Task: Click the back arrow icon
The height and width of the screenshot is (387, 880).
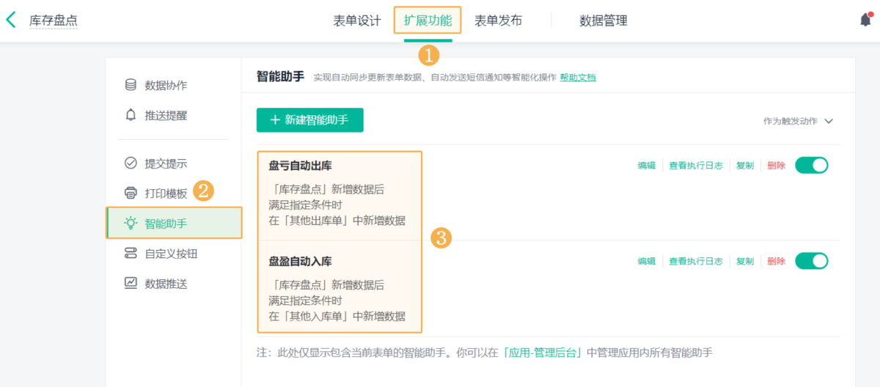Action: coord(11,20)
